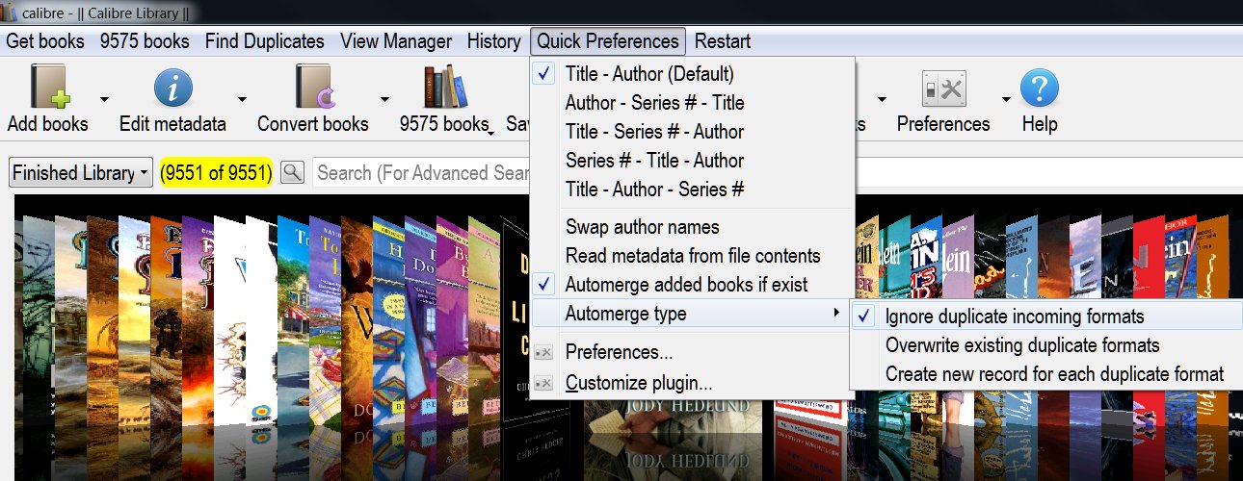Open the Find Duplicates menu
Viewport: 1243px width, 481px height.
pyautogui.click(x=265, y=41)
